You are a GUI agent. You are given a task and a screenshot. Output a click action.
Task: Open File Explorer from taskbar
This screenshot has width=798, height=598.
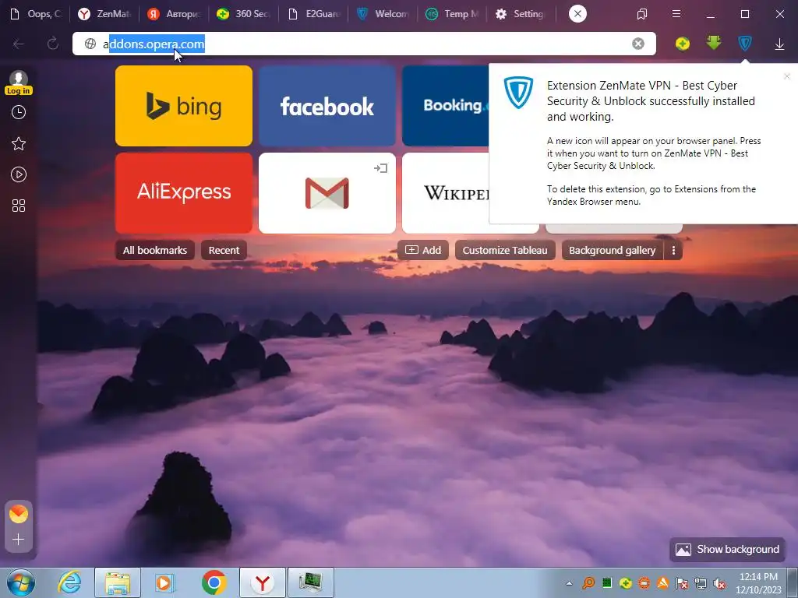point(118,582)
